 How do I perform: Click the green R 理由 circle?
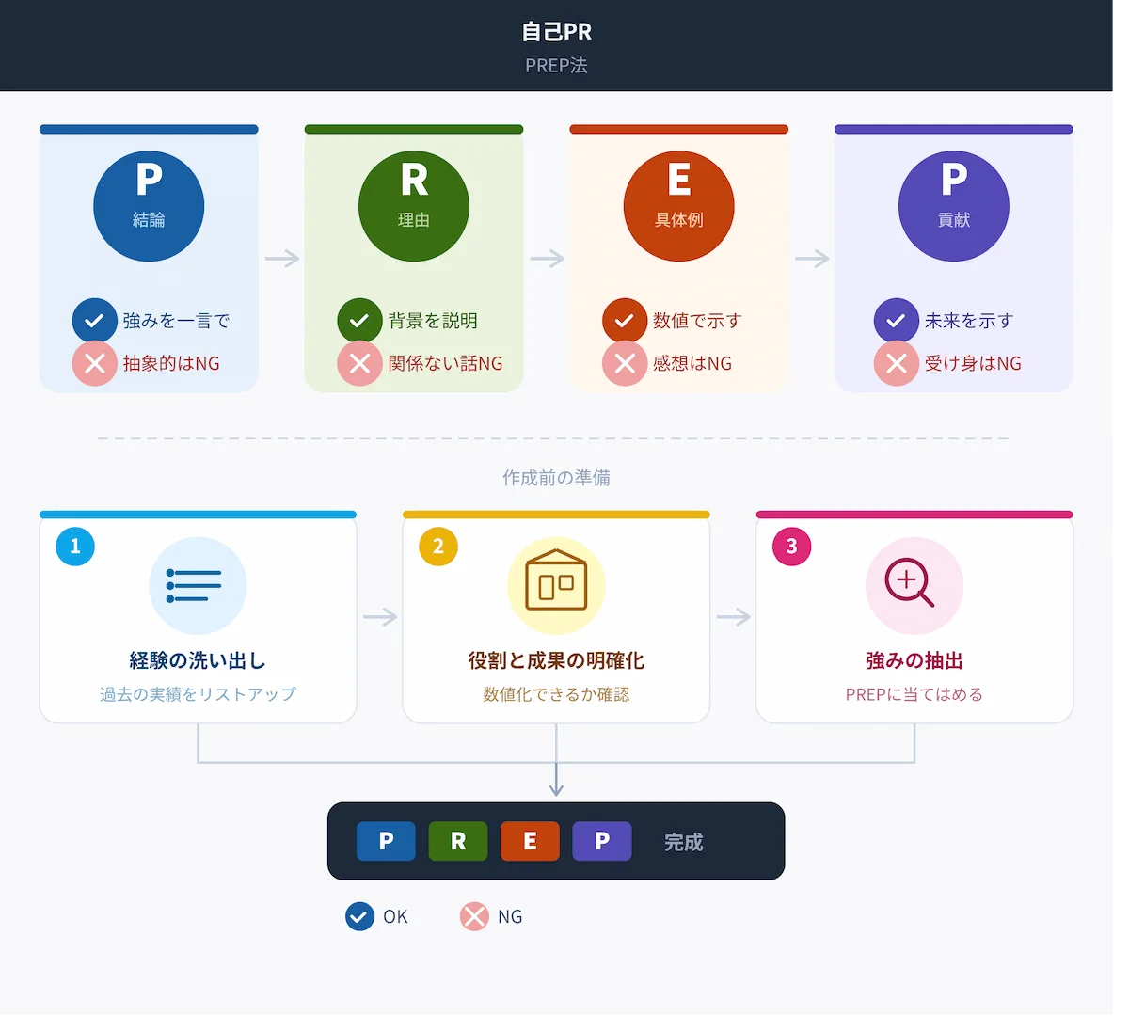pos(414,206)
